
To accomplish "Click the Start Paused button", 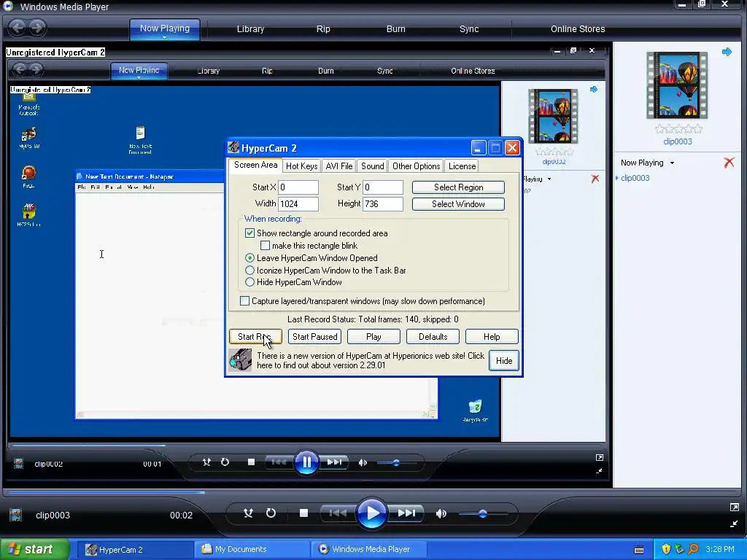I will coord(314,337).
